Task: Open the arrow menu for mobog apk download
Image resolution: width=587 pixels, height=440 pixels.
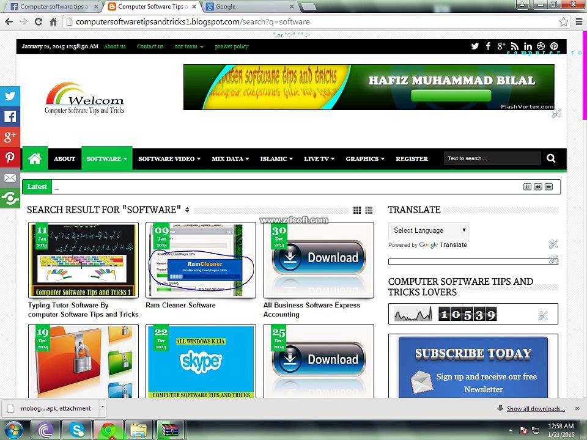Action: [102, 406]
